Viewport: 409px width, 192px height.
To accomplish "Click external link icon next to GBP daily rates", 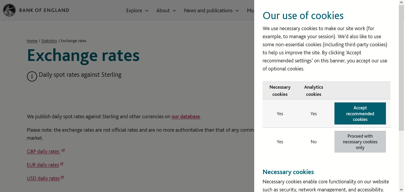I will tap(63, 151).
